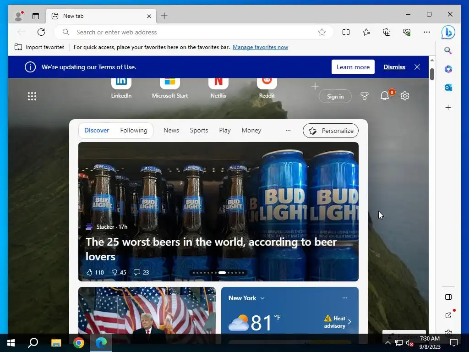The height and width of the screenshot is (352, 469).
Task: Switch to the Discover tab
Action: click(x=97, y=130)
